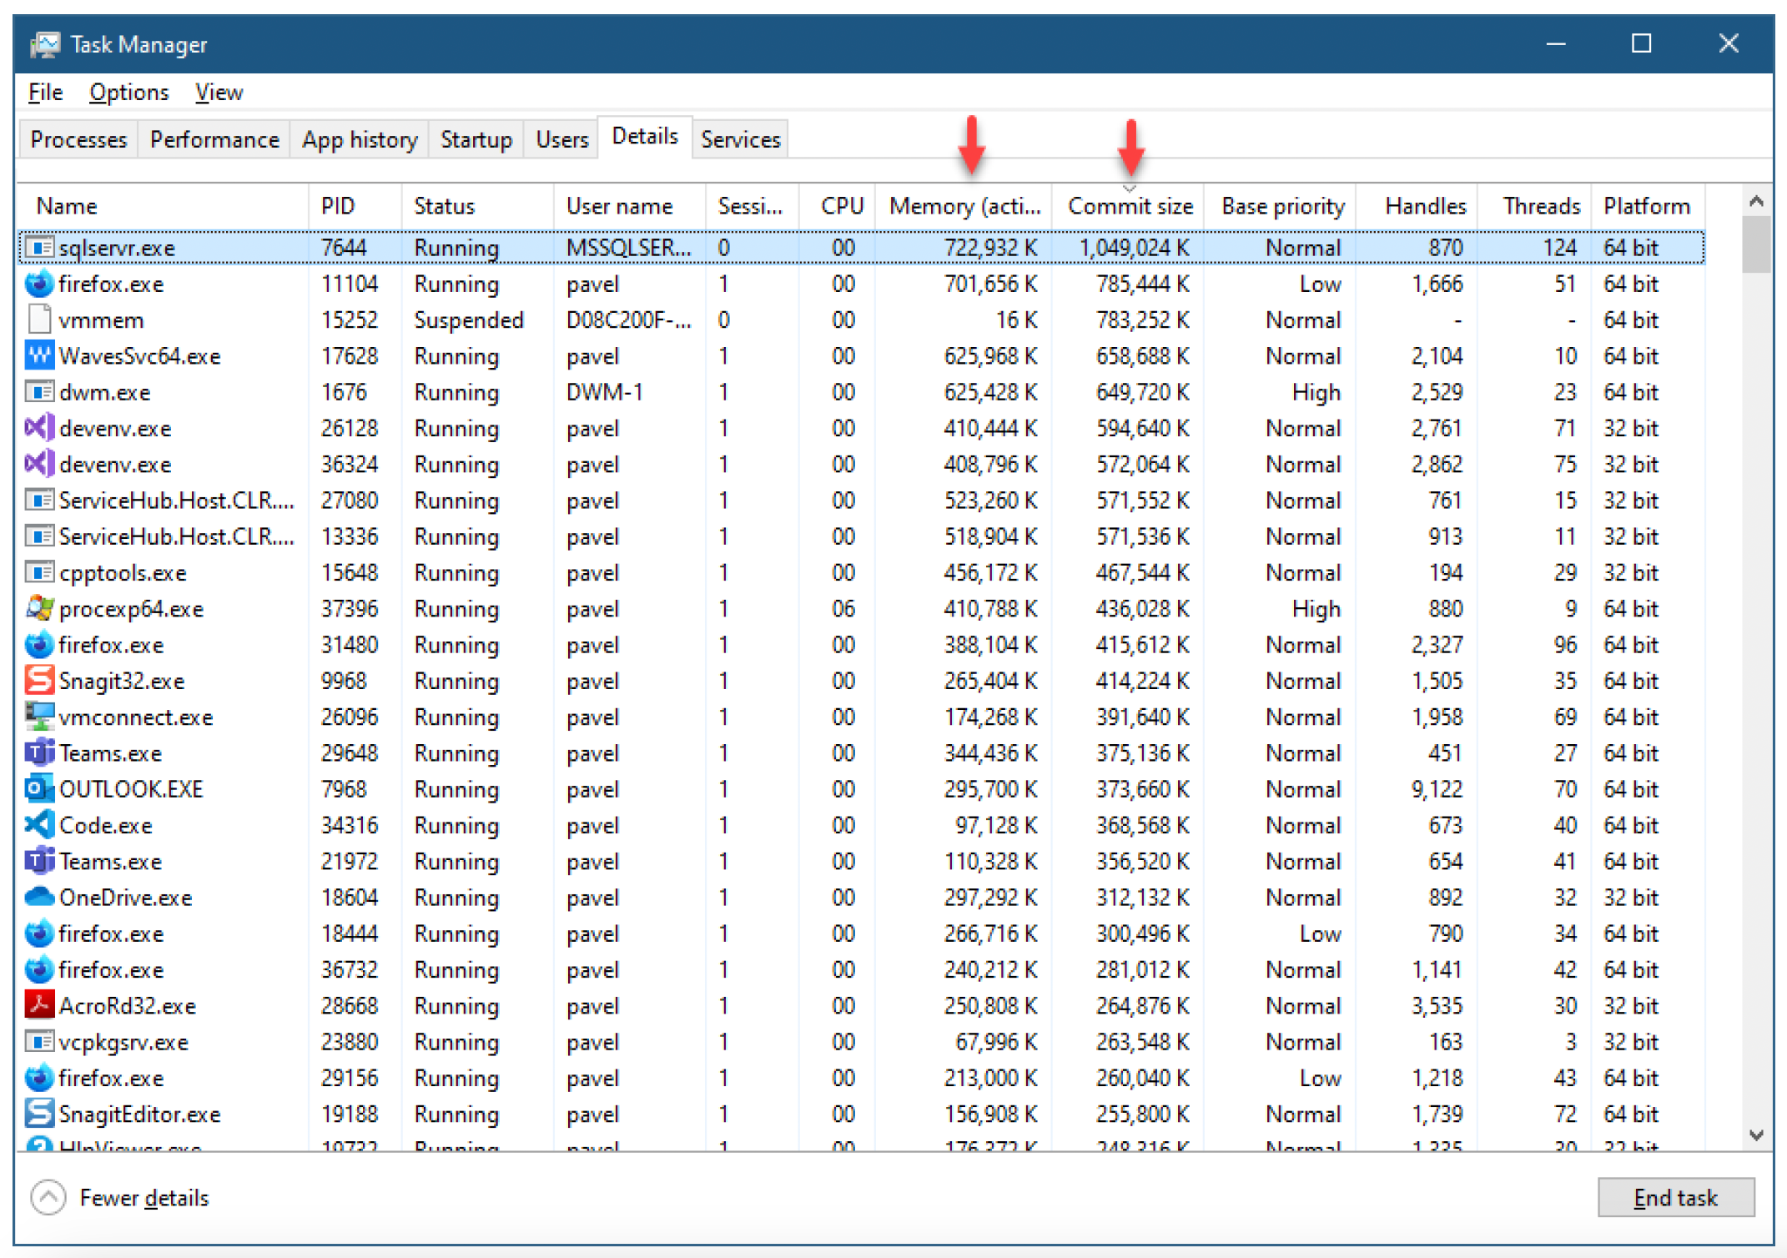Screen dimensions: 1787x1258
Task: Open the Options menu
Action: pos(129,93)
